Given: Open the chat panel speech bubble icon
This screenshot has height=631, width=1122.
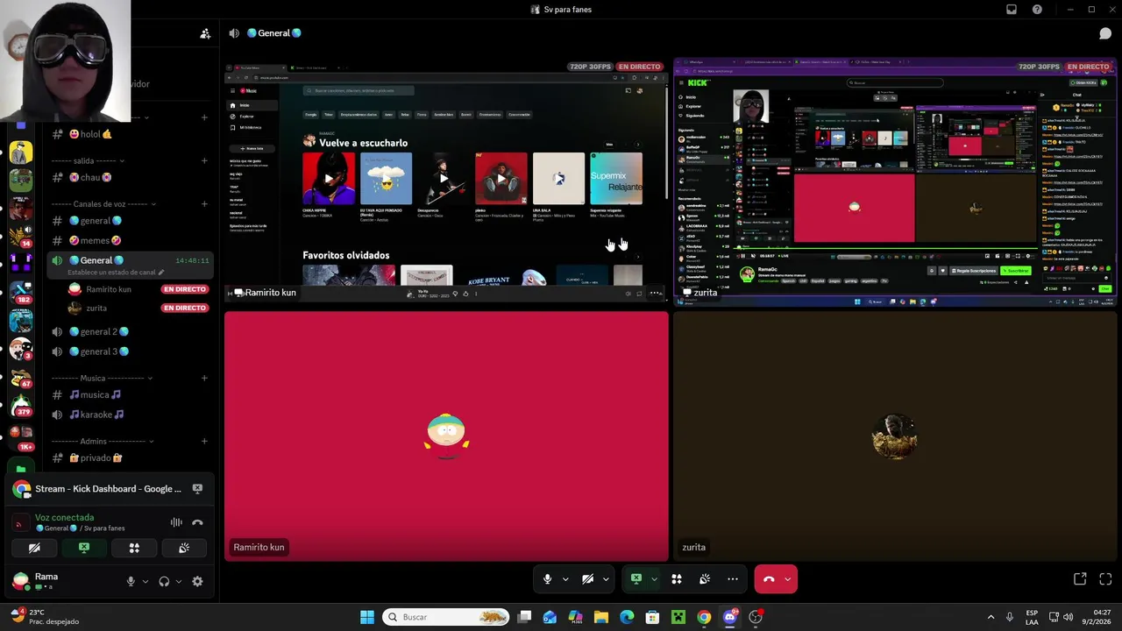Looking at the screenshot, I should [1105, 33].
